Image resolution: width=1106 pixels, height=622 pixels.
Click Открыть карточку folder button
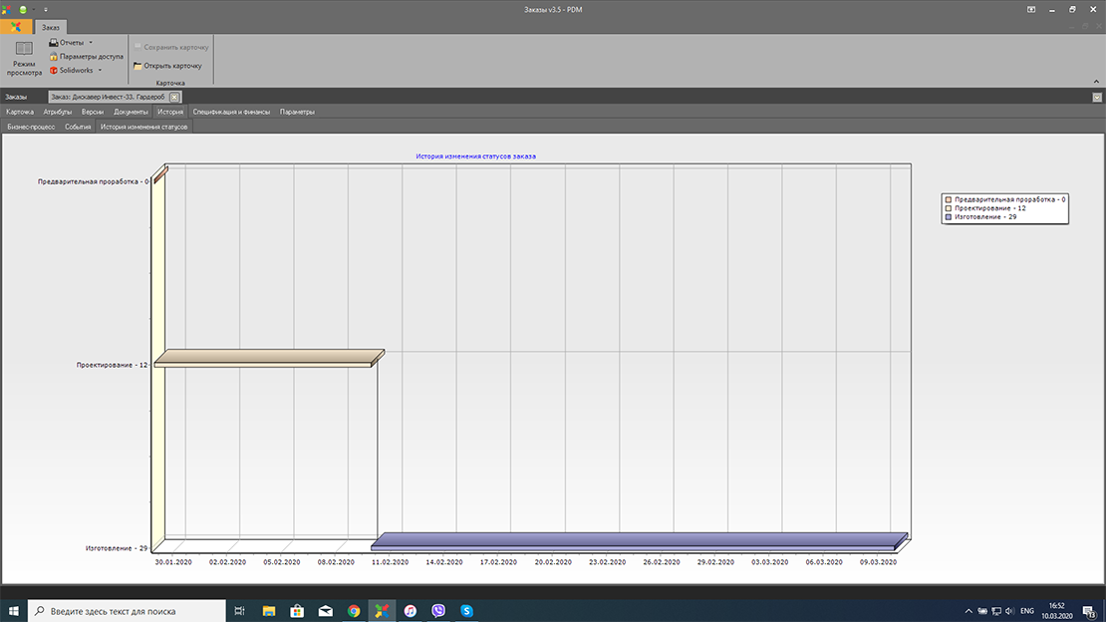coord(167,66)
